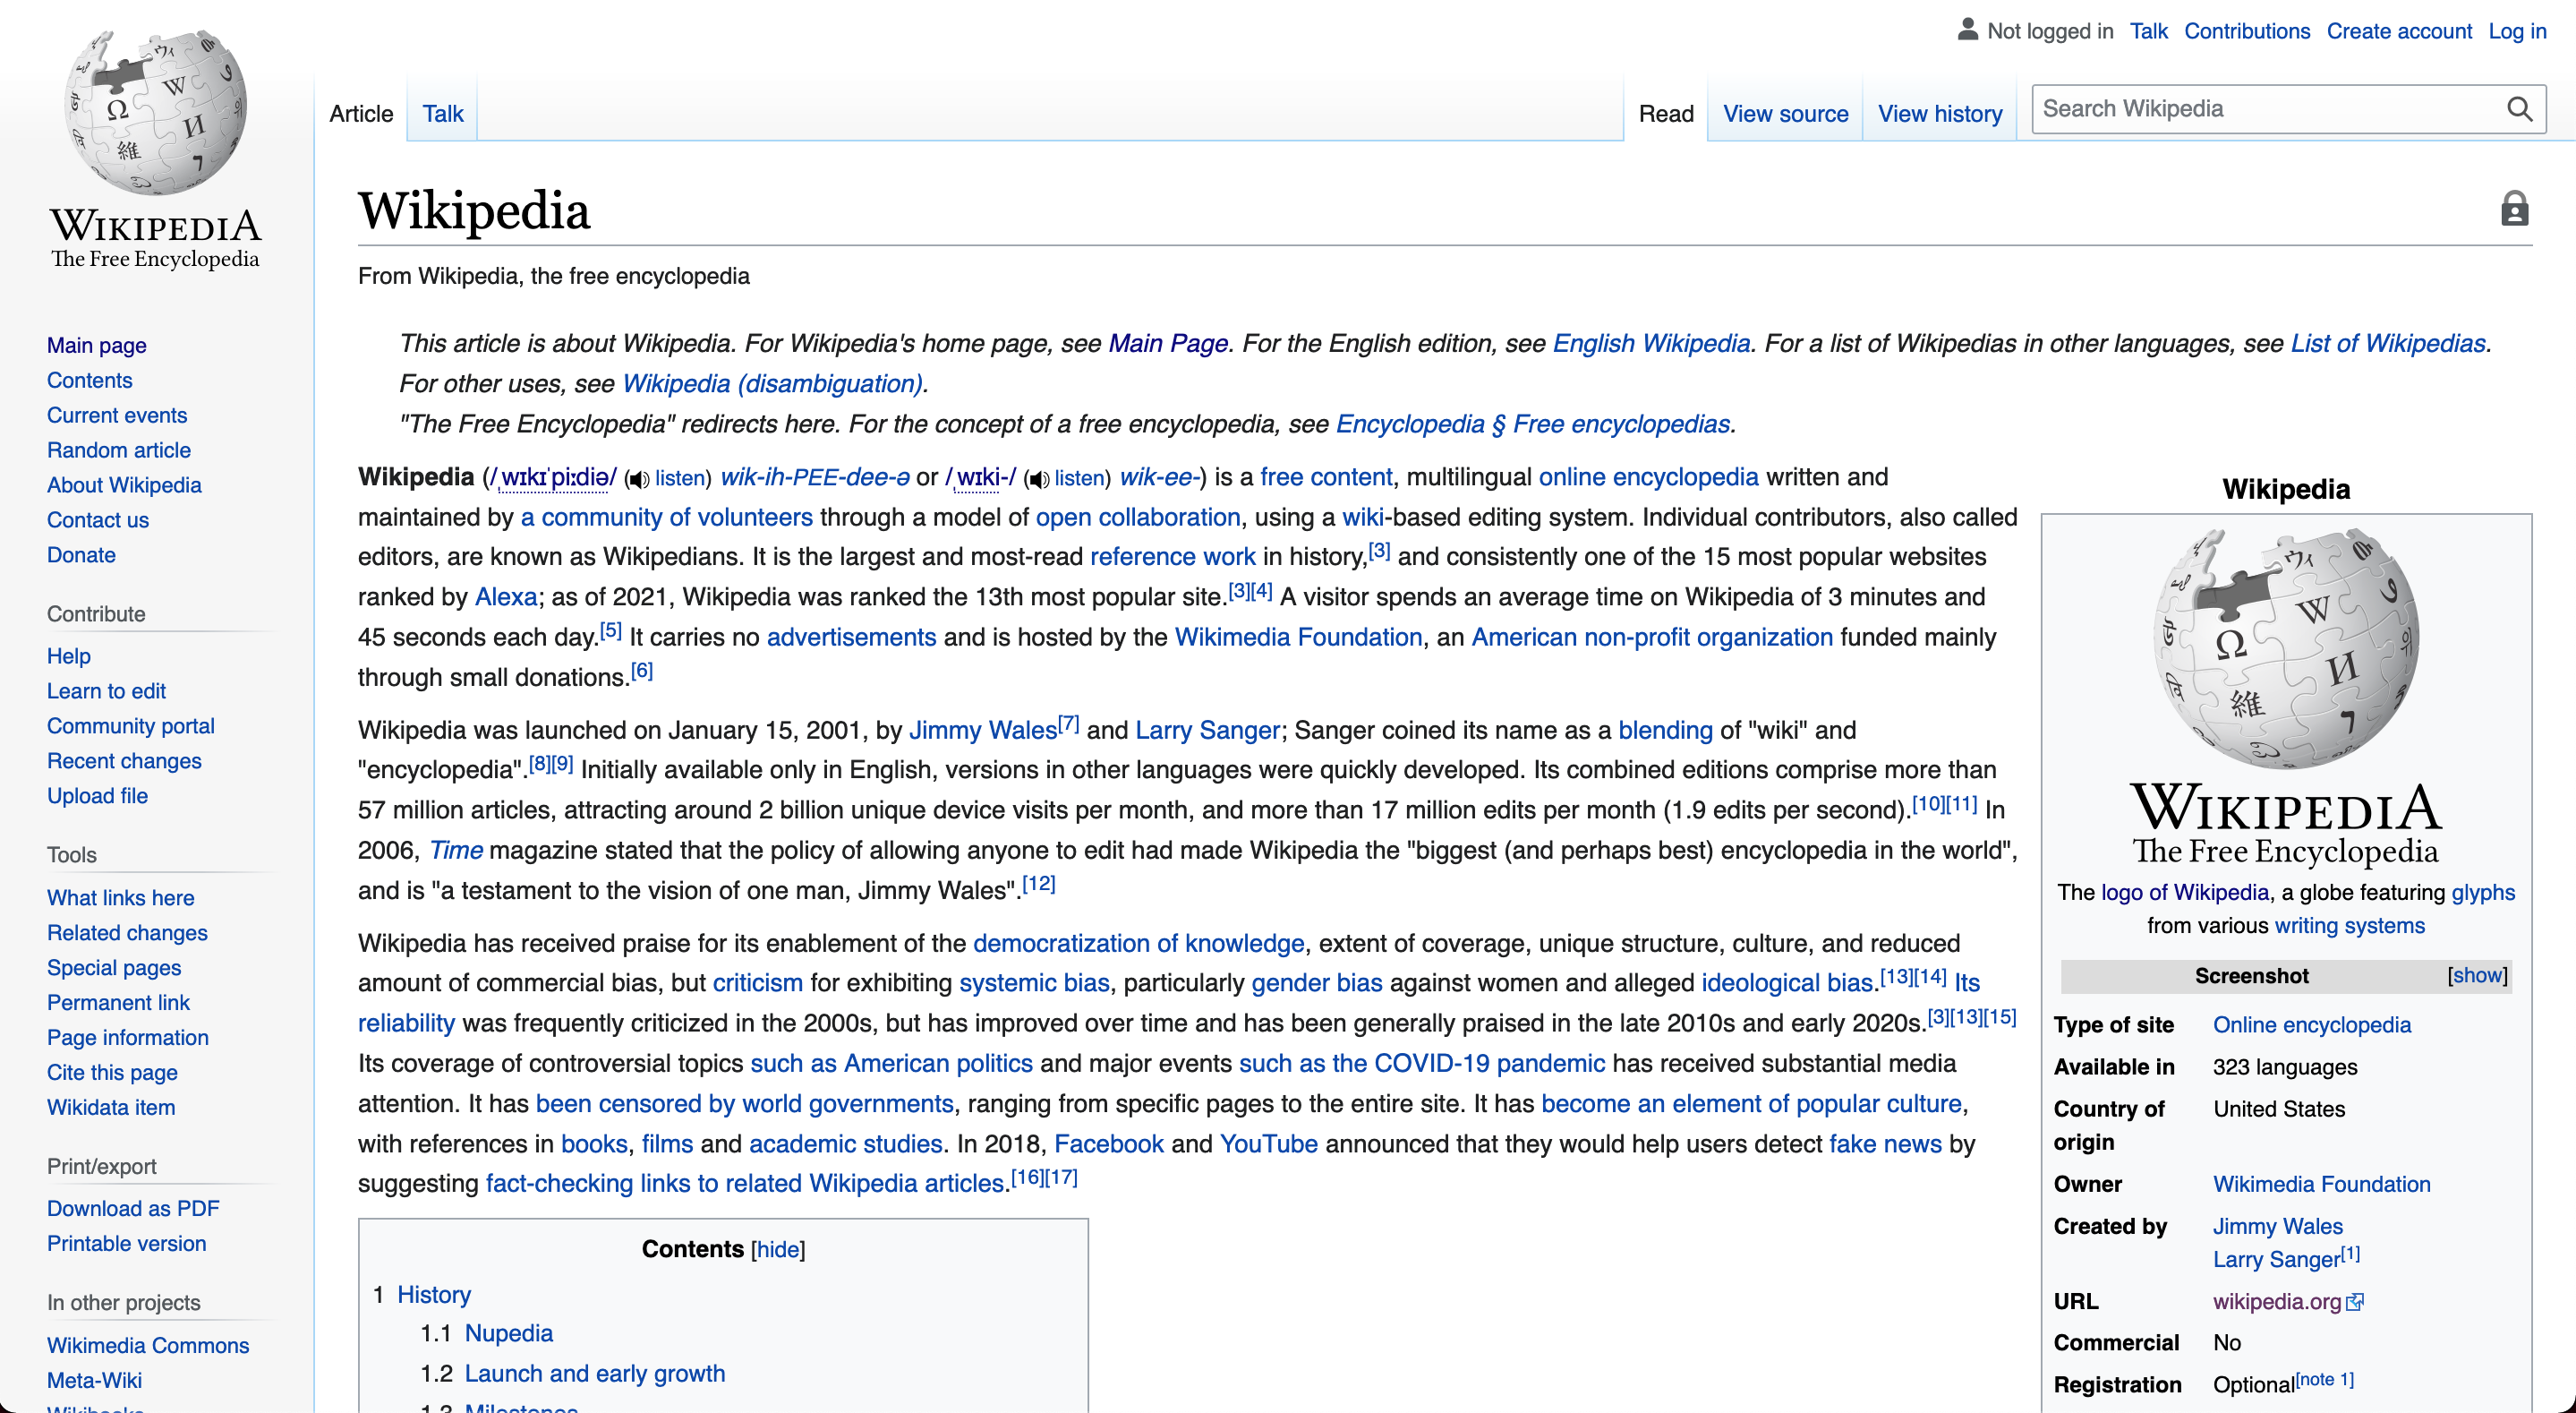Open Wikimedia Foundation link in infobox
This screenshot has width=2576, height=1413.
2321,1185
